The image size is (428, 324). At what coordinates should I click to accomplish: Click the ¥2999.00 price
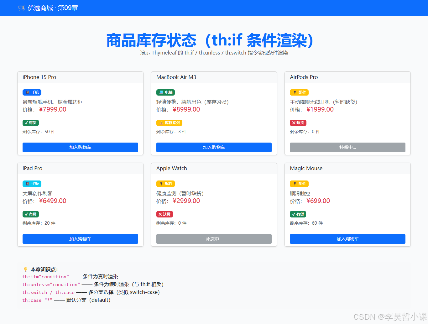[x=186, y=201]
